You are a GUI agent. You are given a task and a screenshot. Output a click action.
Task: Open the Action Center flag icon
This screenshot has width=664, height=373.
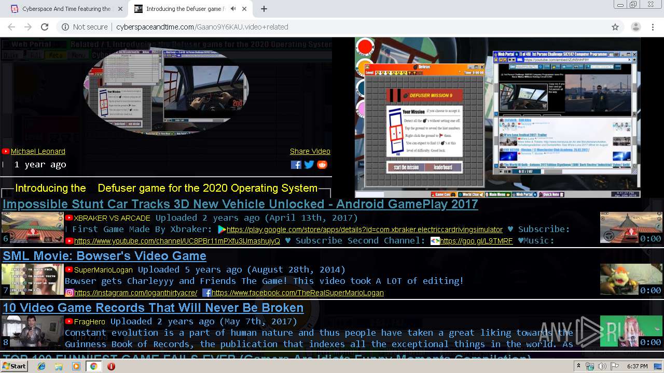pyautogui.click(x=614, y=366)
